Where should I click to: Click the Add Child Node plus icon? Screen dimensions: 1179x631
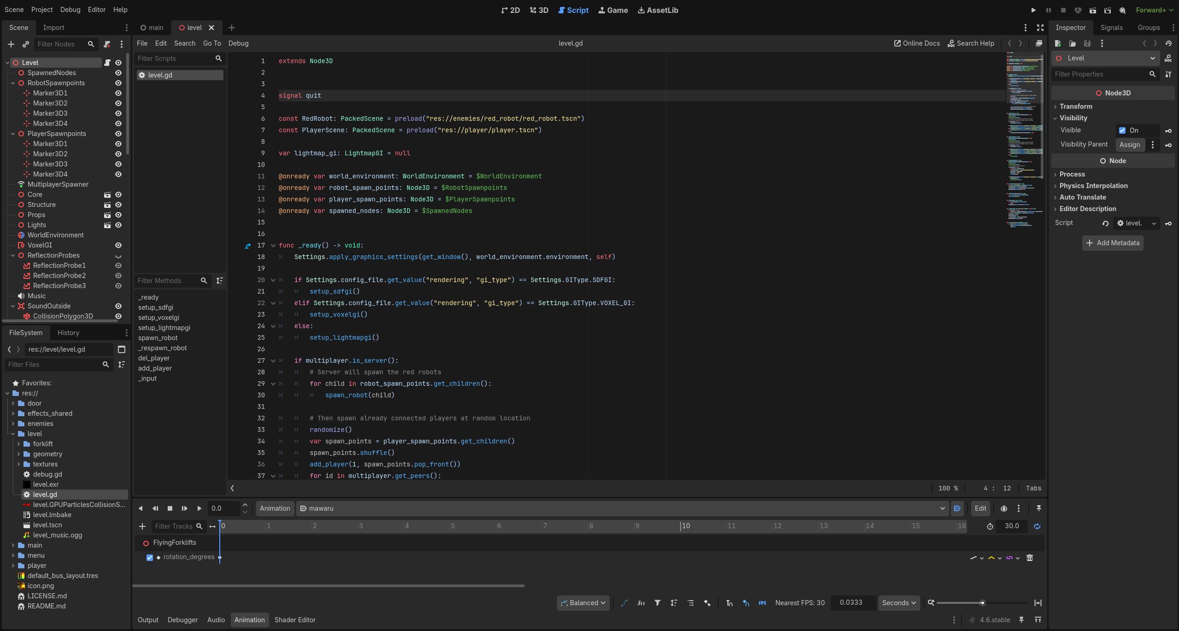point(11,44)
